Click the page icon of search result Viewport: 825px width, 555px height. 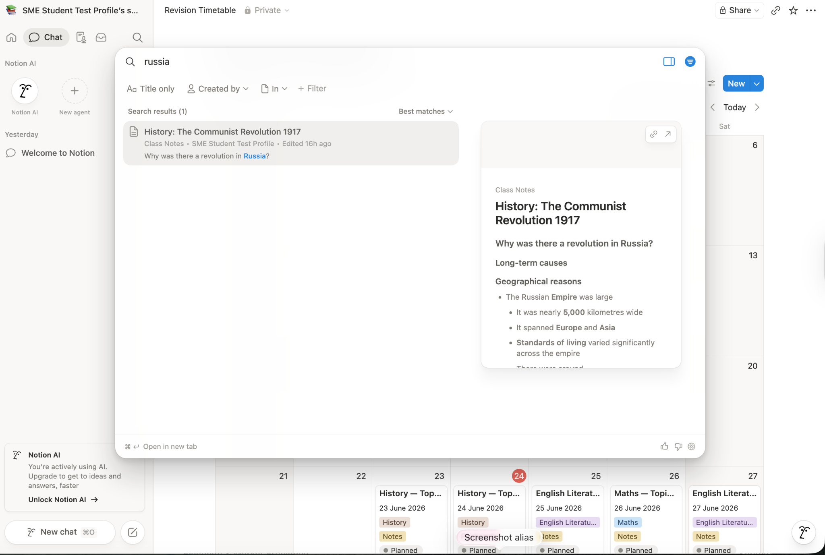point(134,132)
